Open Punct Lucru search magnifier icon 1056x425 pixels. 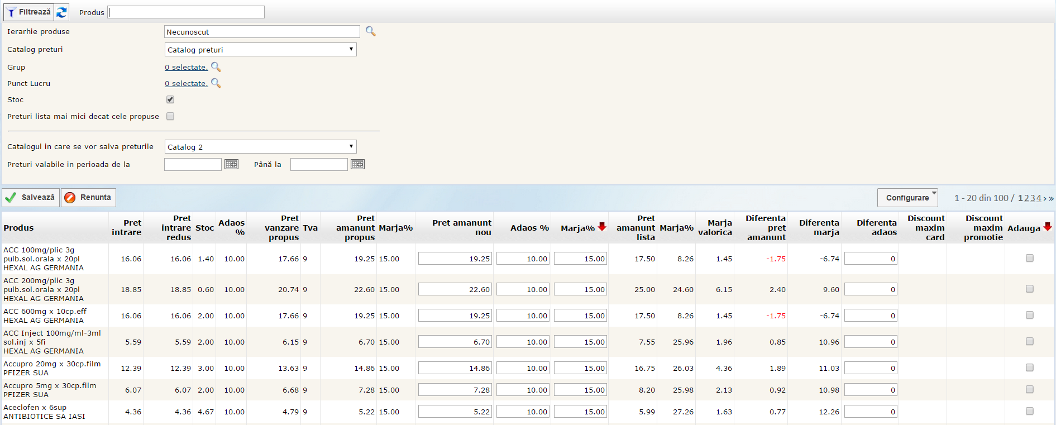(216, 83)
